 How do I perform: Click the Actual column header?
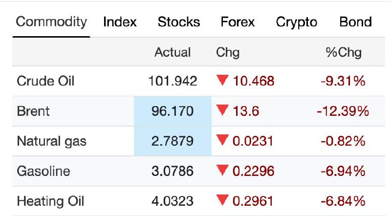click(x=173, y=52)
